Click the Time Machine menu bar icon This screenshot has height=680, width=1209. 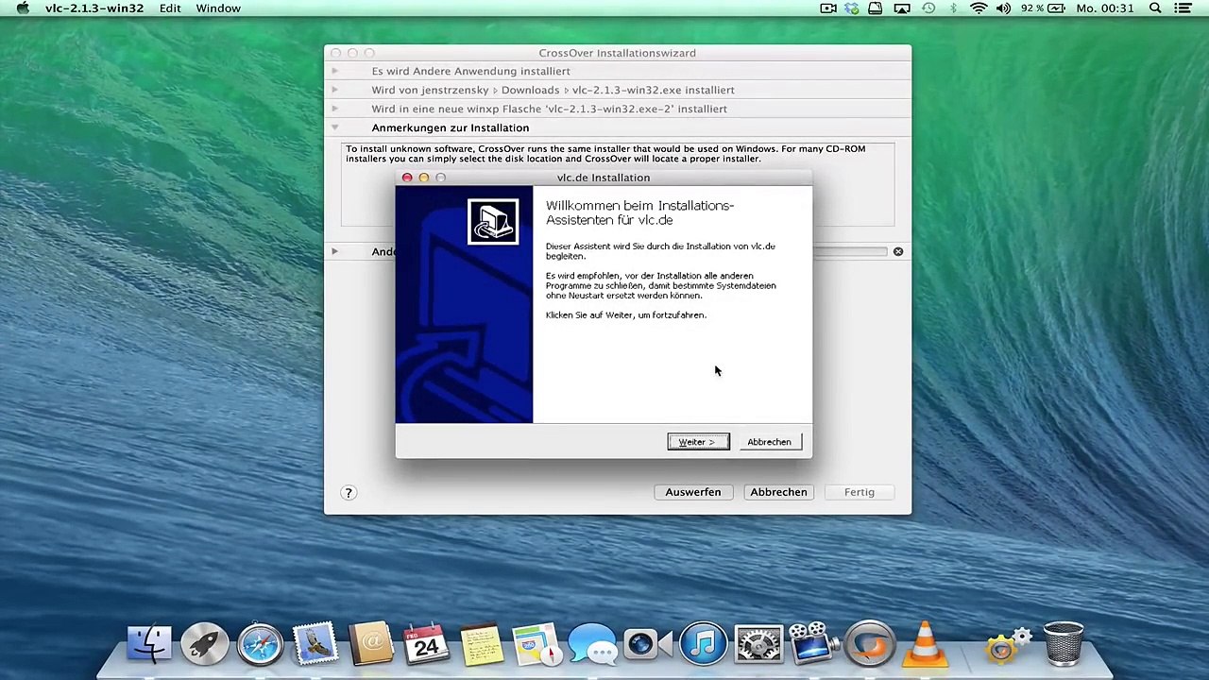coord(928,8)
